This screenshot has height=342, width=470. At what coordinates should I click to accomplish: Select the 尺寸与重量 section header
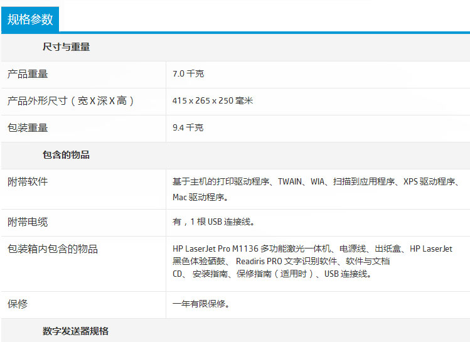point(66,47)
